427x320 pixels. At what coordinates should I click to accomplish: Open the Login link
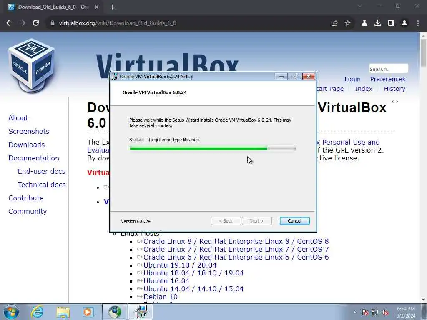tap(352, 79)
